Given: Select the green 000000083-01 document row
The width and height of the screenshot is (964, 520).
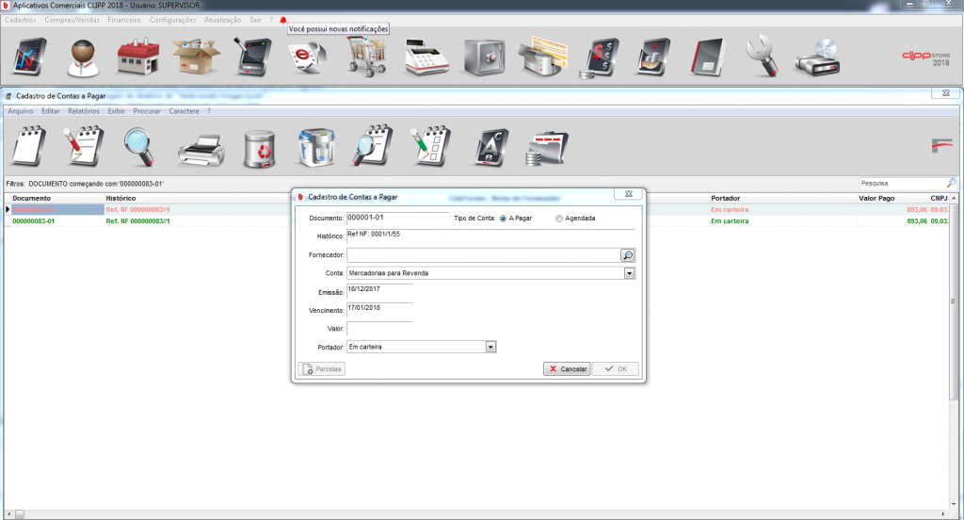Looking at the screenshot, I should coord(34,221).
